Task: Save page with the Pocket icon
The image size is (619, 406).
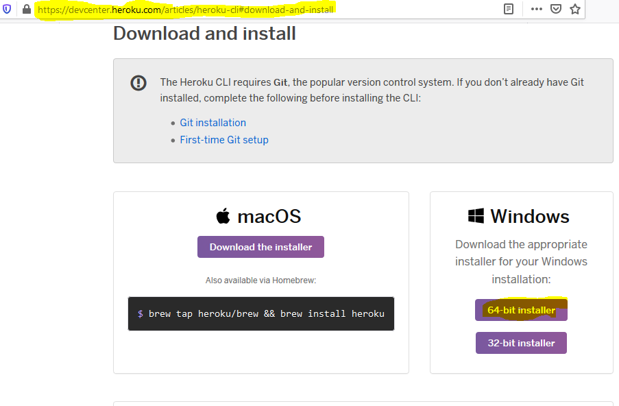Action: [556, 9]
